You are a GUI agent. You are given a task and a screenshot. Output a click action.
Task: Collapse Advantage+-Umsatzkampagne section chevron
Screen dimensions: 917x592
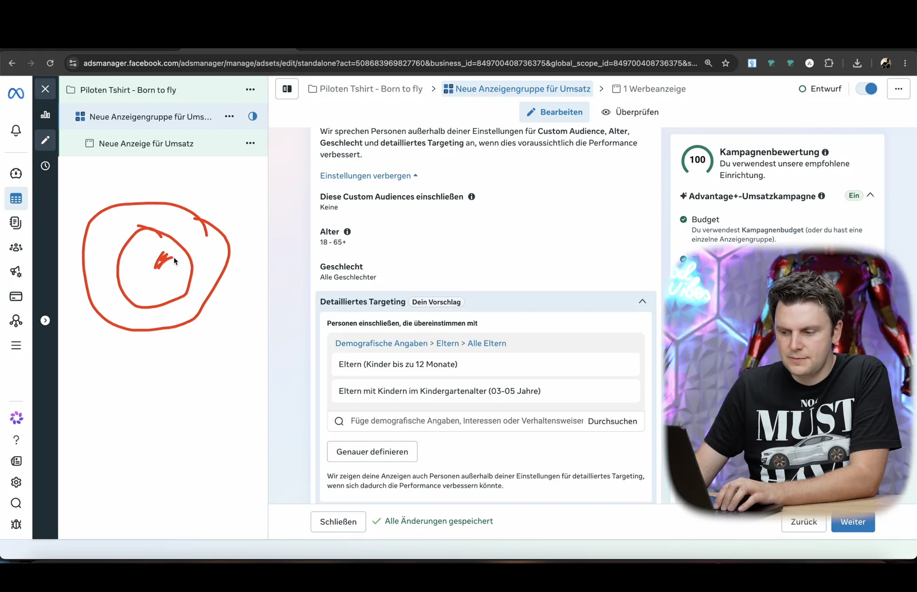pyautogui.click(x=871, y=195)
